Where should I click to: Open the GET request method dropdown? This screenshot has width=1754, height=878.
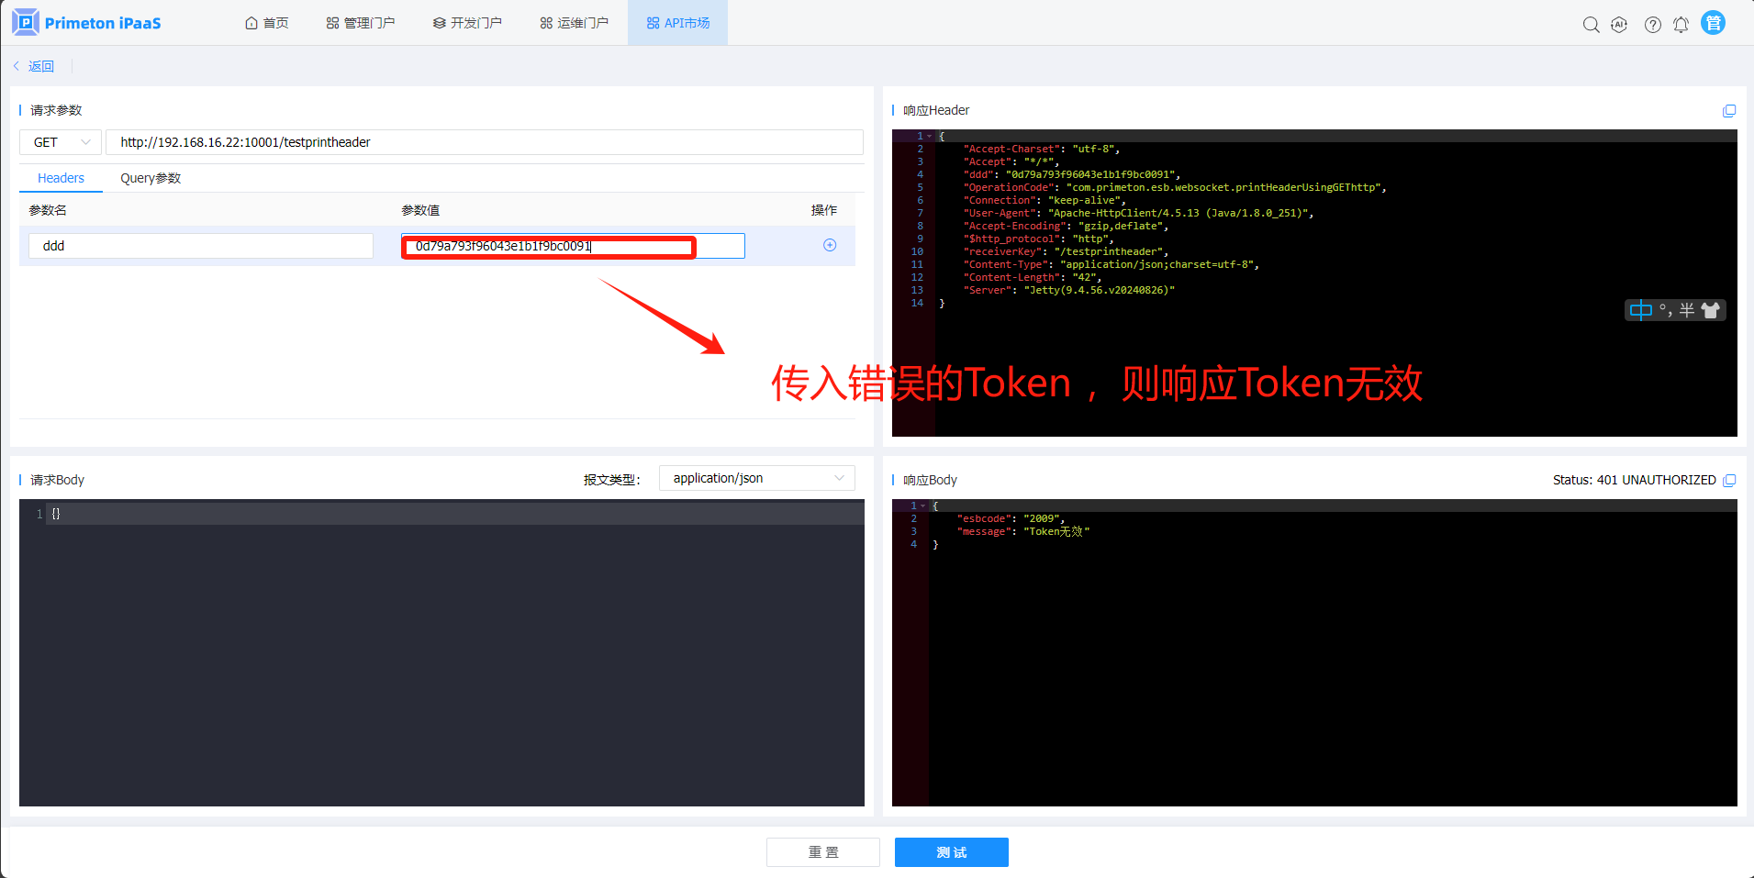61,142
